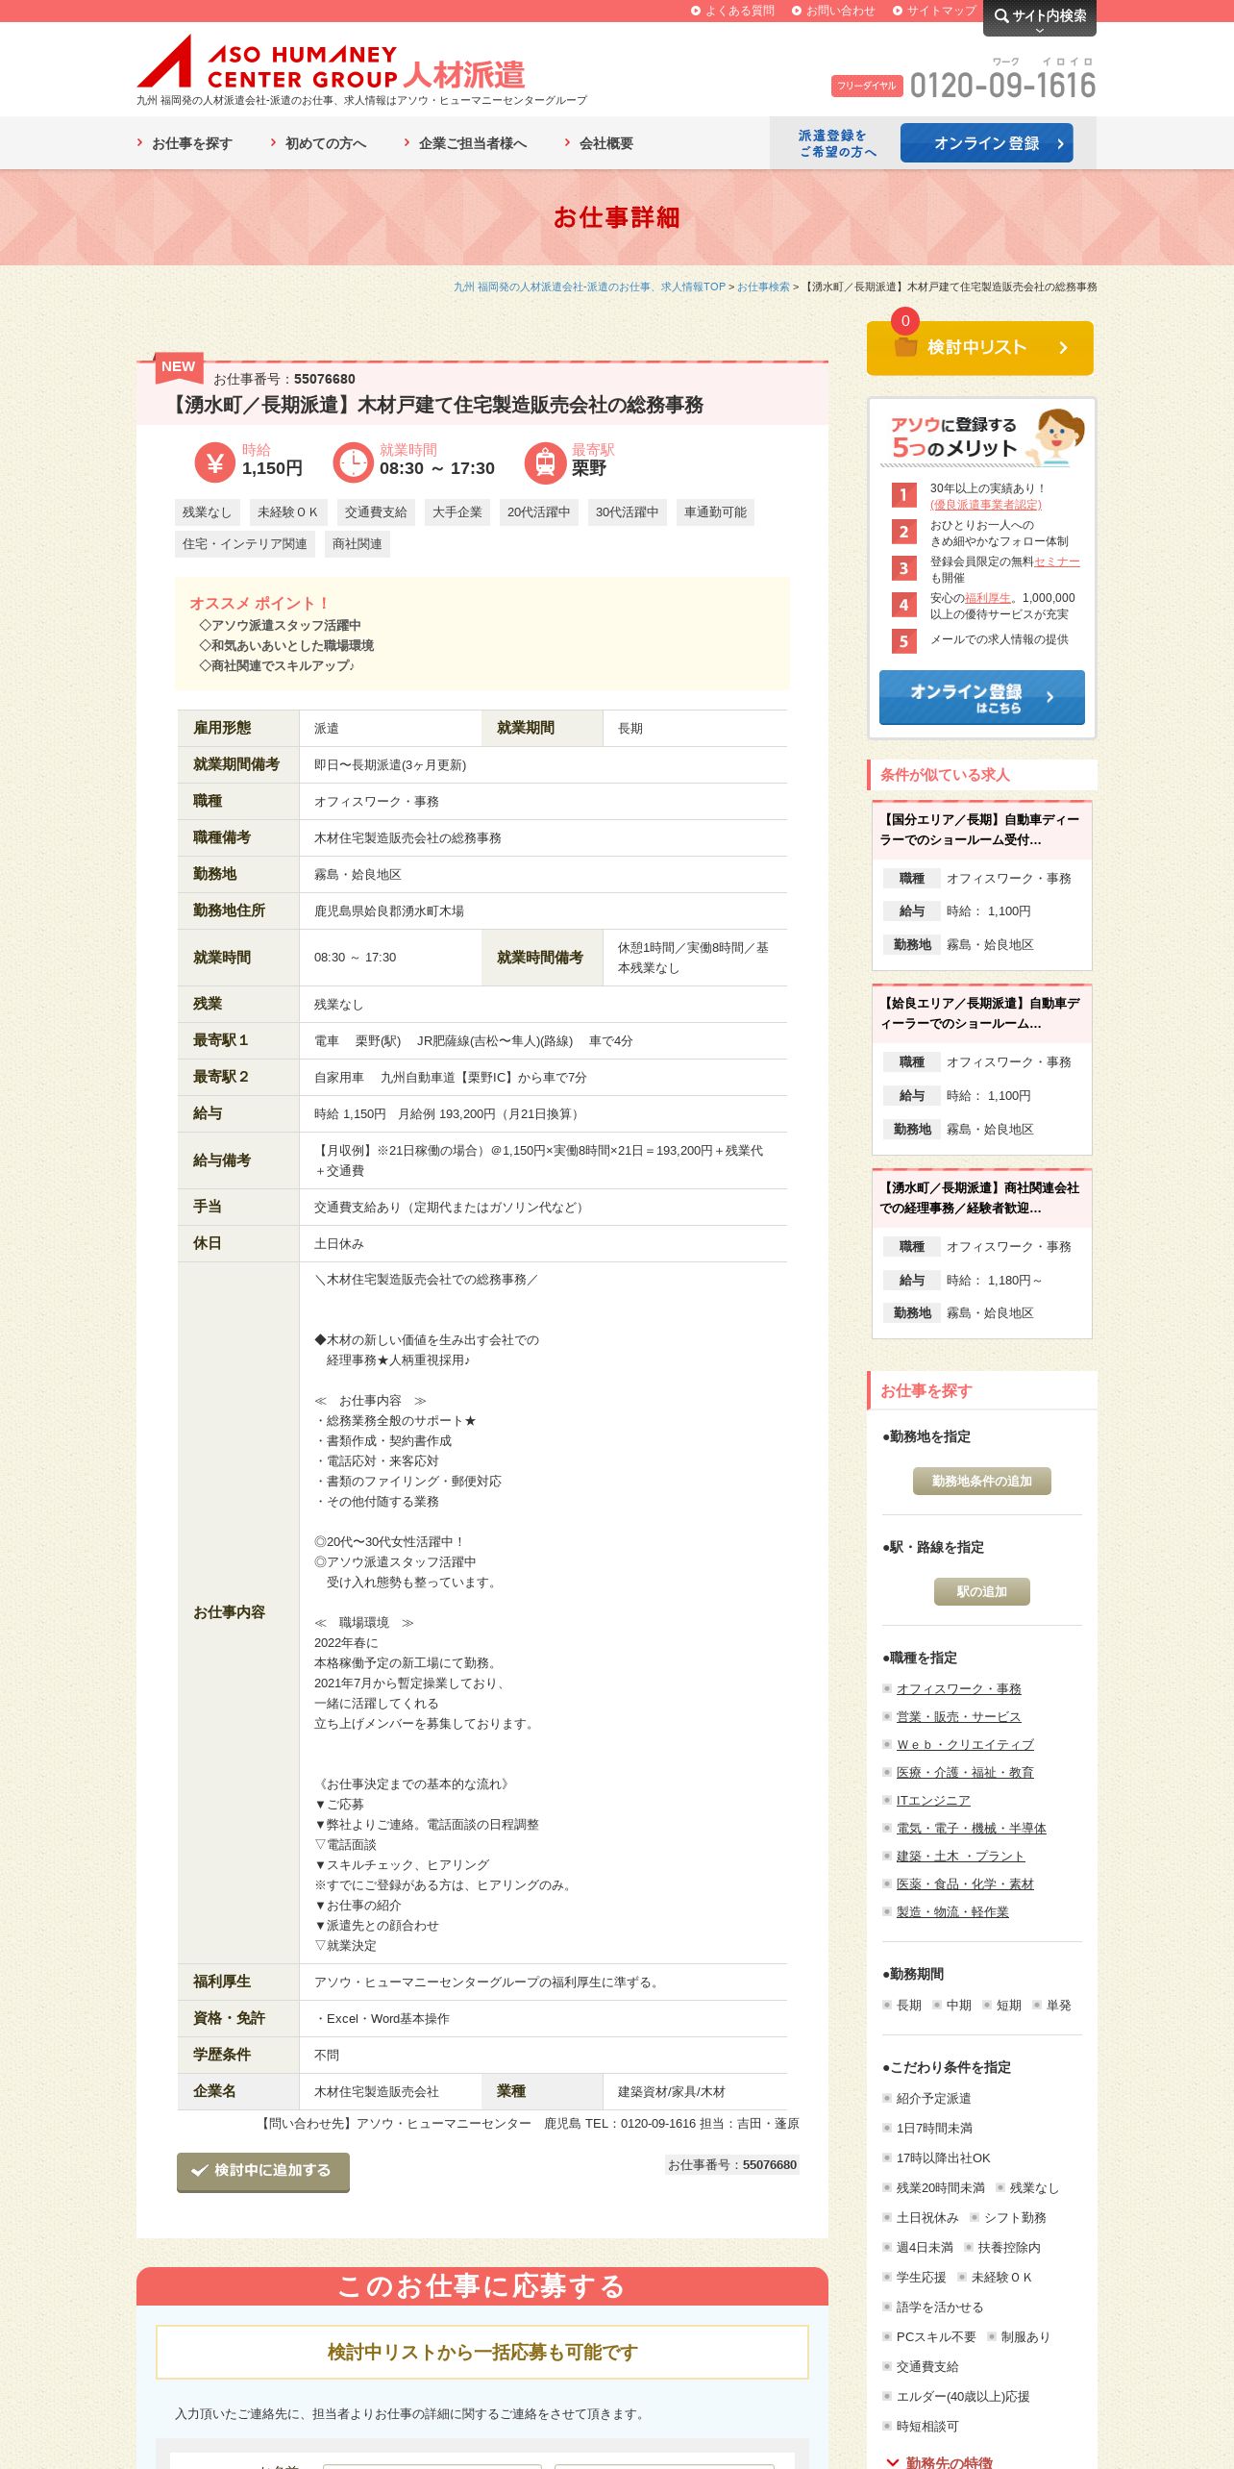The width and height of the screenshot is (1234, 2469).
Task: Select the phone number 0120-09-1616
Action: pyautogui.click(x=1002, y=86)
